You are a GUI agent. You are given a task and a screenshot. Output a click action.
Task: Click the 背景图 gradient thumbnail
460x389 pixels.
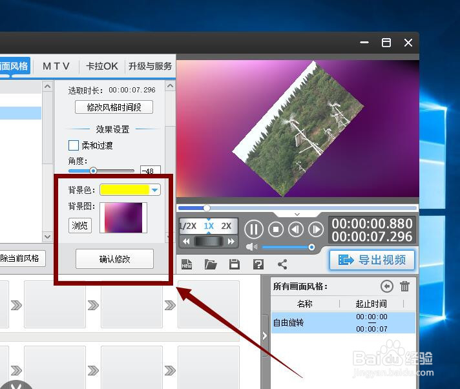pos(123,218)
